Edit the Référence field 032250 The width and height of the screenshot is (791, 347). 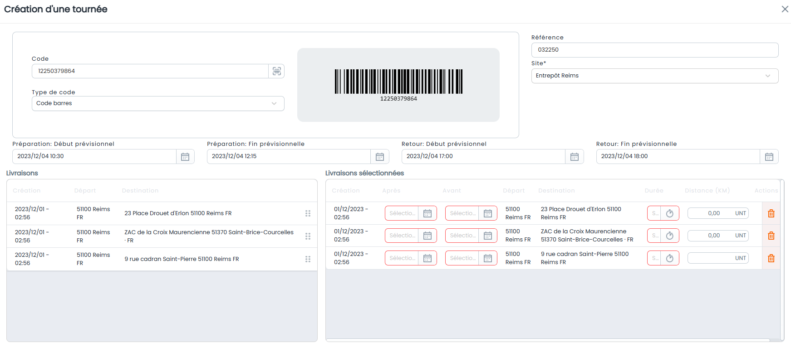[655, 50]
